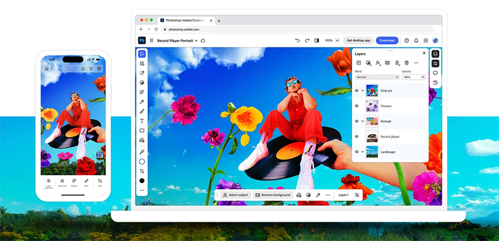Screen dimensions: 499x241
Task: Go back with browser back arrow
Action: (142, 29)
